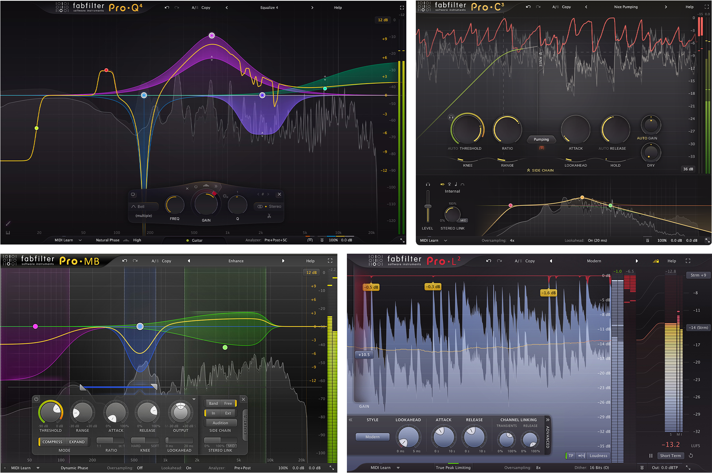Click the Short Term button in Pro-L2

[x=671, y=456]
